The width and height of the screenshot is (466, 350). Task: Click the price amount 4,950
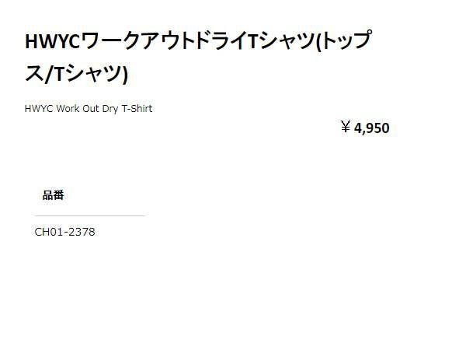(x=371, y=128)
